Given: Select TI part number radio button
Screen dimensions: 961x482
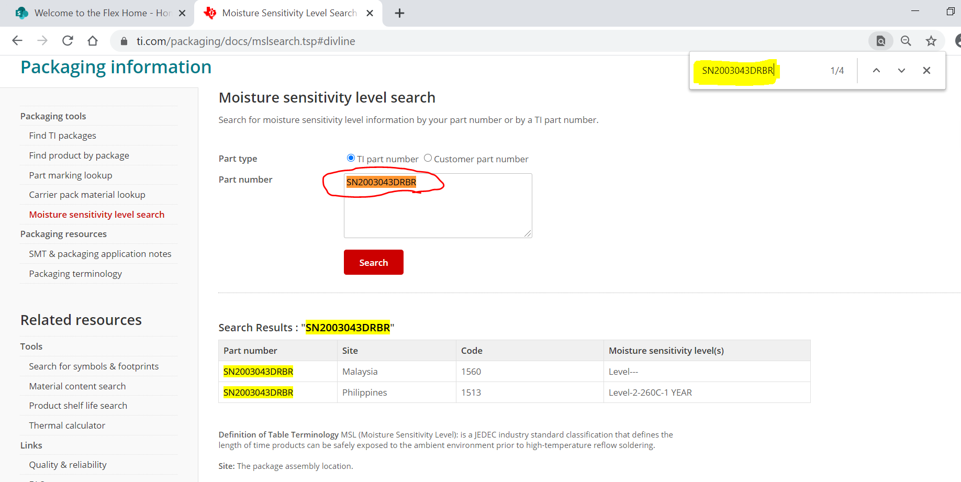Looking at the screenshot, I should pos(351,158).
